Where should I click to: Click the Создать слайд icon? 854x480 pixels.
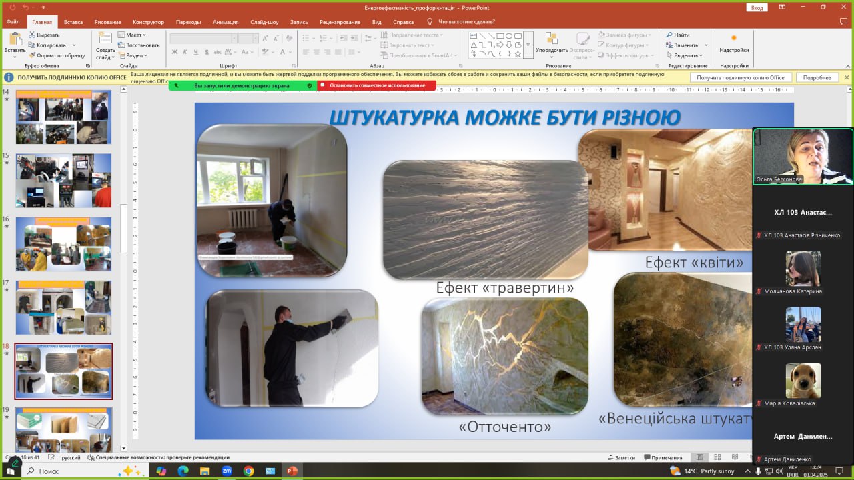[x=105, y=38]
